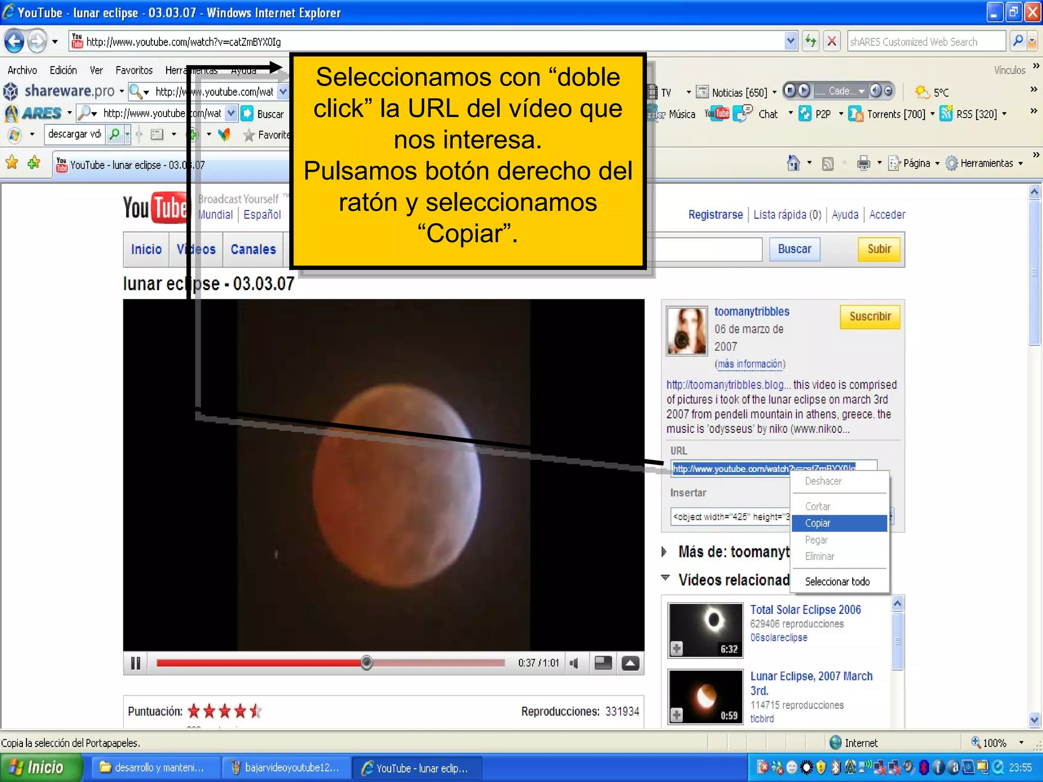This screenshot has width=1043, height=782.
Task: Open the Archivo menu
Action: 22,70
